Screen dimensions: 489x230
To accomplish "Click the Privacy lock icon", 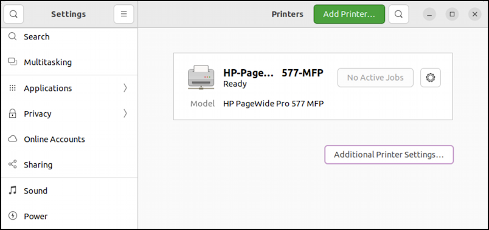I will tap(13, 113).
